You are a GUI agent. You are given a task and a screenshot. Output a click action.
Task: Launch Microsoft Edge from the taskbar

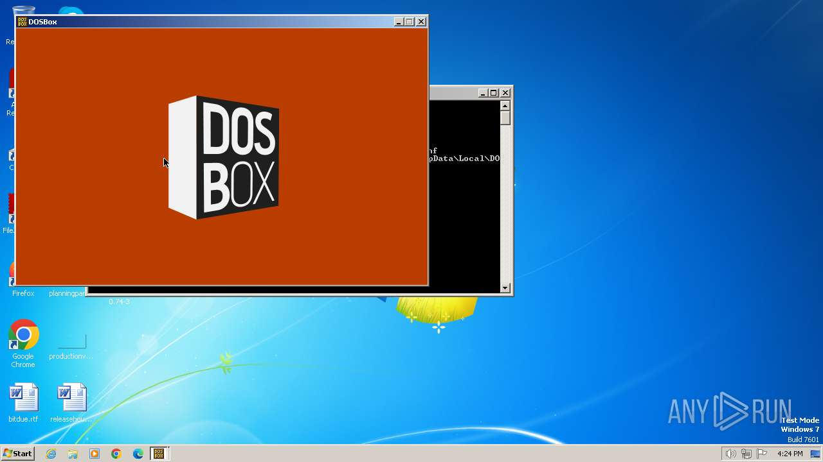(x=138, y=454)
